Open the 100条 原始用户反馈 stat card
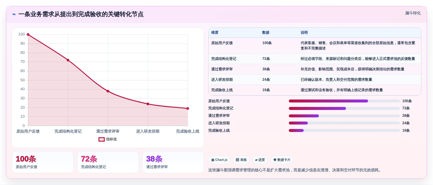The height and width of the screenshot is (185, 433). coord(43,162)
